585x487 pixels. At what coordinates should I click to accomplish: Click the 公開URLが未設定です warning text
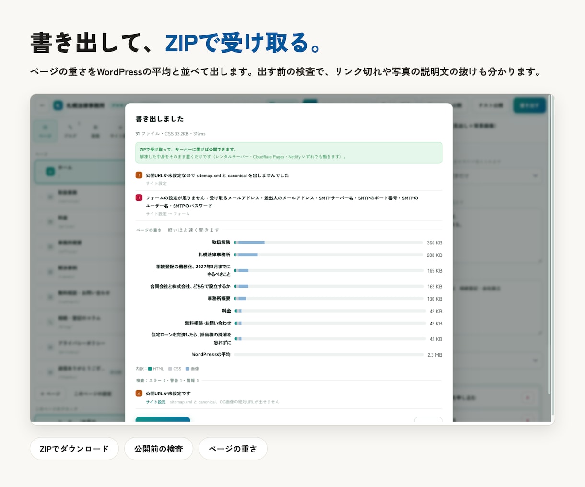pyautogui.click(x=168, y=394)
